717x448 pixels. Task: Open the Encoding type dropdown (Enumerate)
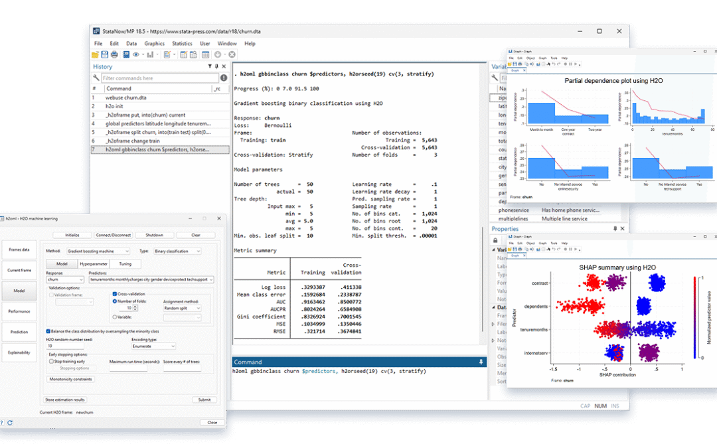pyautogui.click(x=153, y=346)
